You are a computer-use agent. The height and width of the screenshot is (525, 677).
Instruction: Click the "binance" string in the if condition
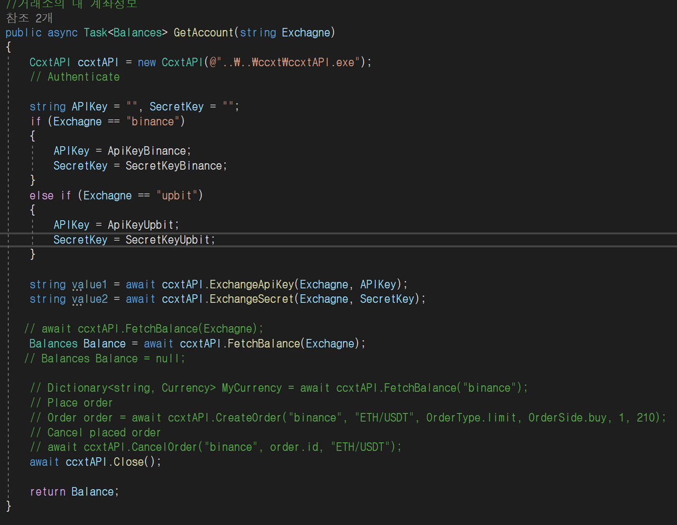(152, 122)
